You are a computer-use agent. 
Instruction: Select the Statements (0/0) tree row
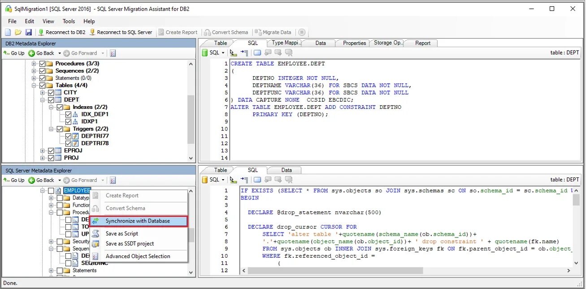(73, 78)
